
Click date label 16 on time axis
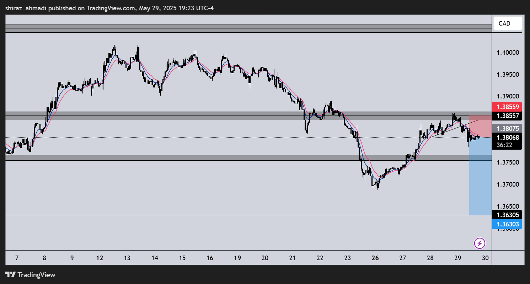point(210,258)
